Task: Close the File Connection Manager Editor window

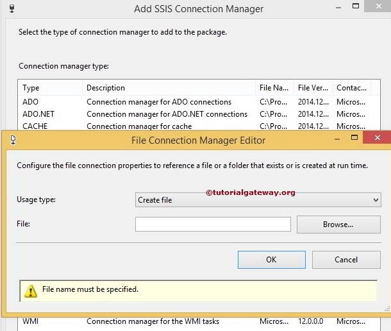Action: coord(377,137)
